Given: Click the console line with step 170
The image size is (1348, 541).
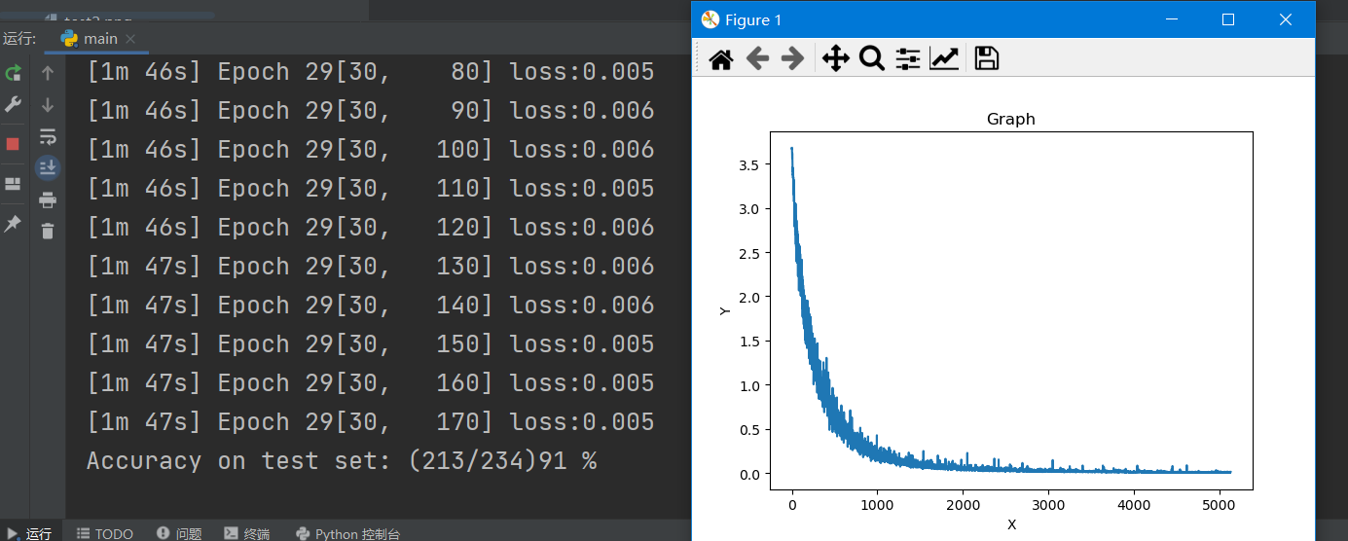Looking at the screenshot, I should click(371, 422).
